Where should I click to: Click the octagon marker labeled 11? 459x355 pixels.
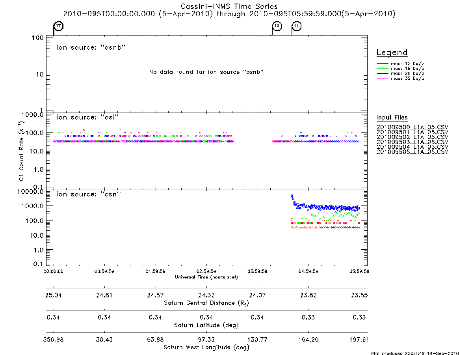297,26
